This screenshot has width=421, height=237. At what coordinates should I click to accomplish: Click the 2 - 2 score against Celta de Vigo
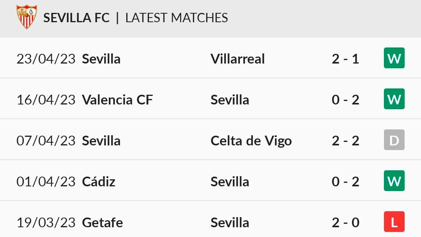345,141
